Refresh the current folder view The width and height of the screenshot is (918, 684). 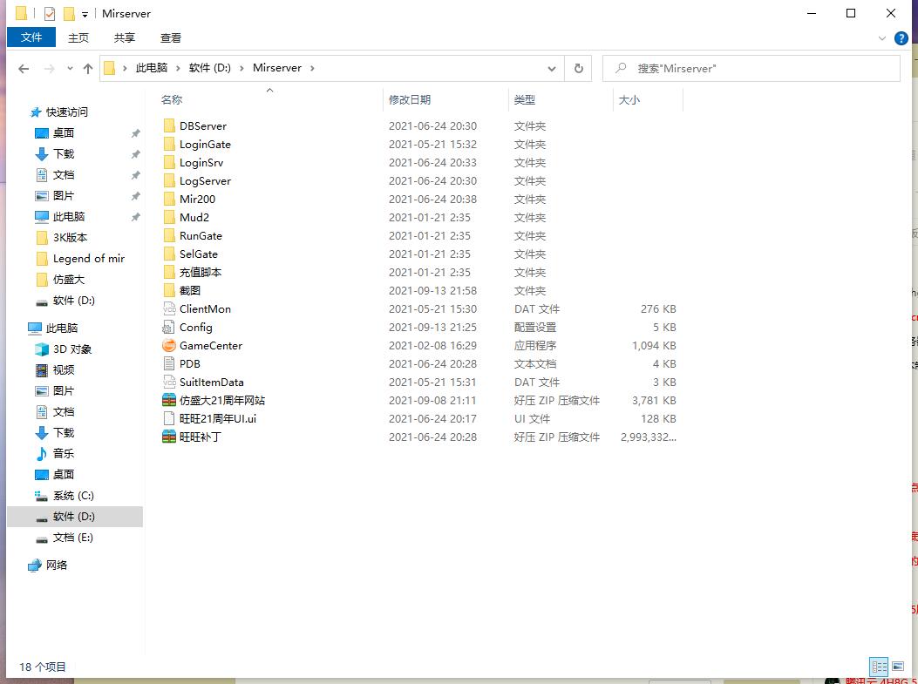[577, 69]
